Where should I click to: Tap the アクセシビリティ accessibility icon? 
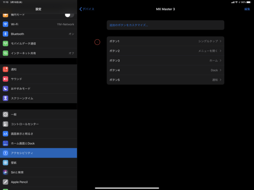point(5,153)
